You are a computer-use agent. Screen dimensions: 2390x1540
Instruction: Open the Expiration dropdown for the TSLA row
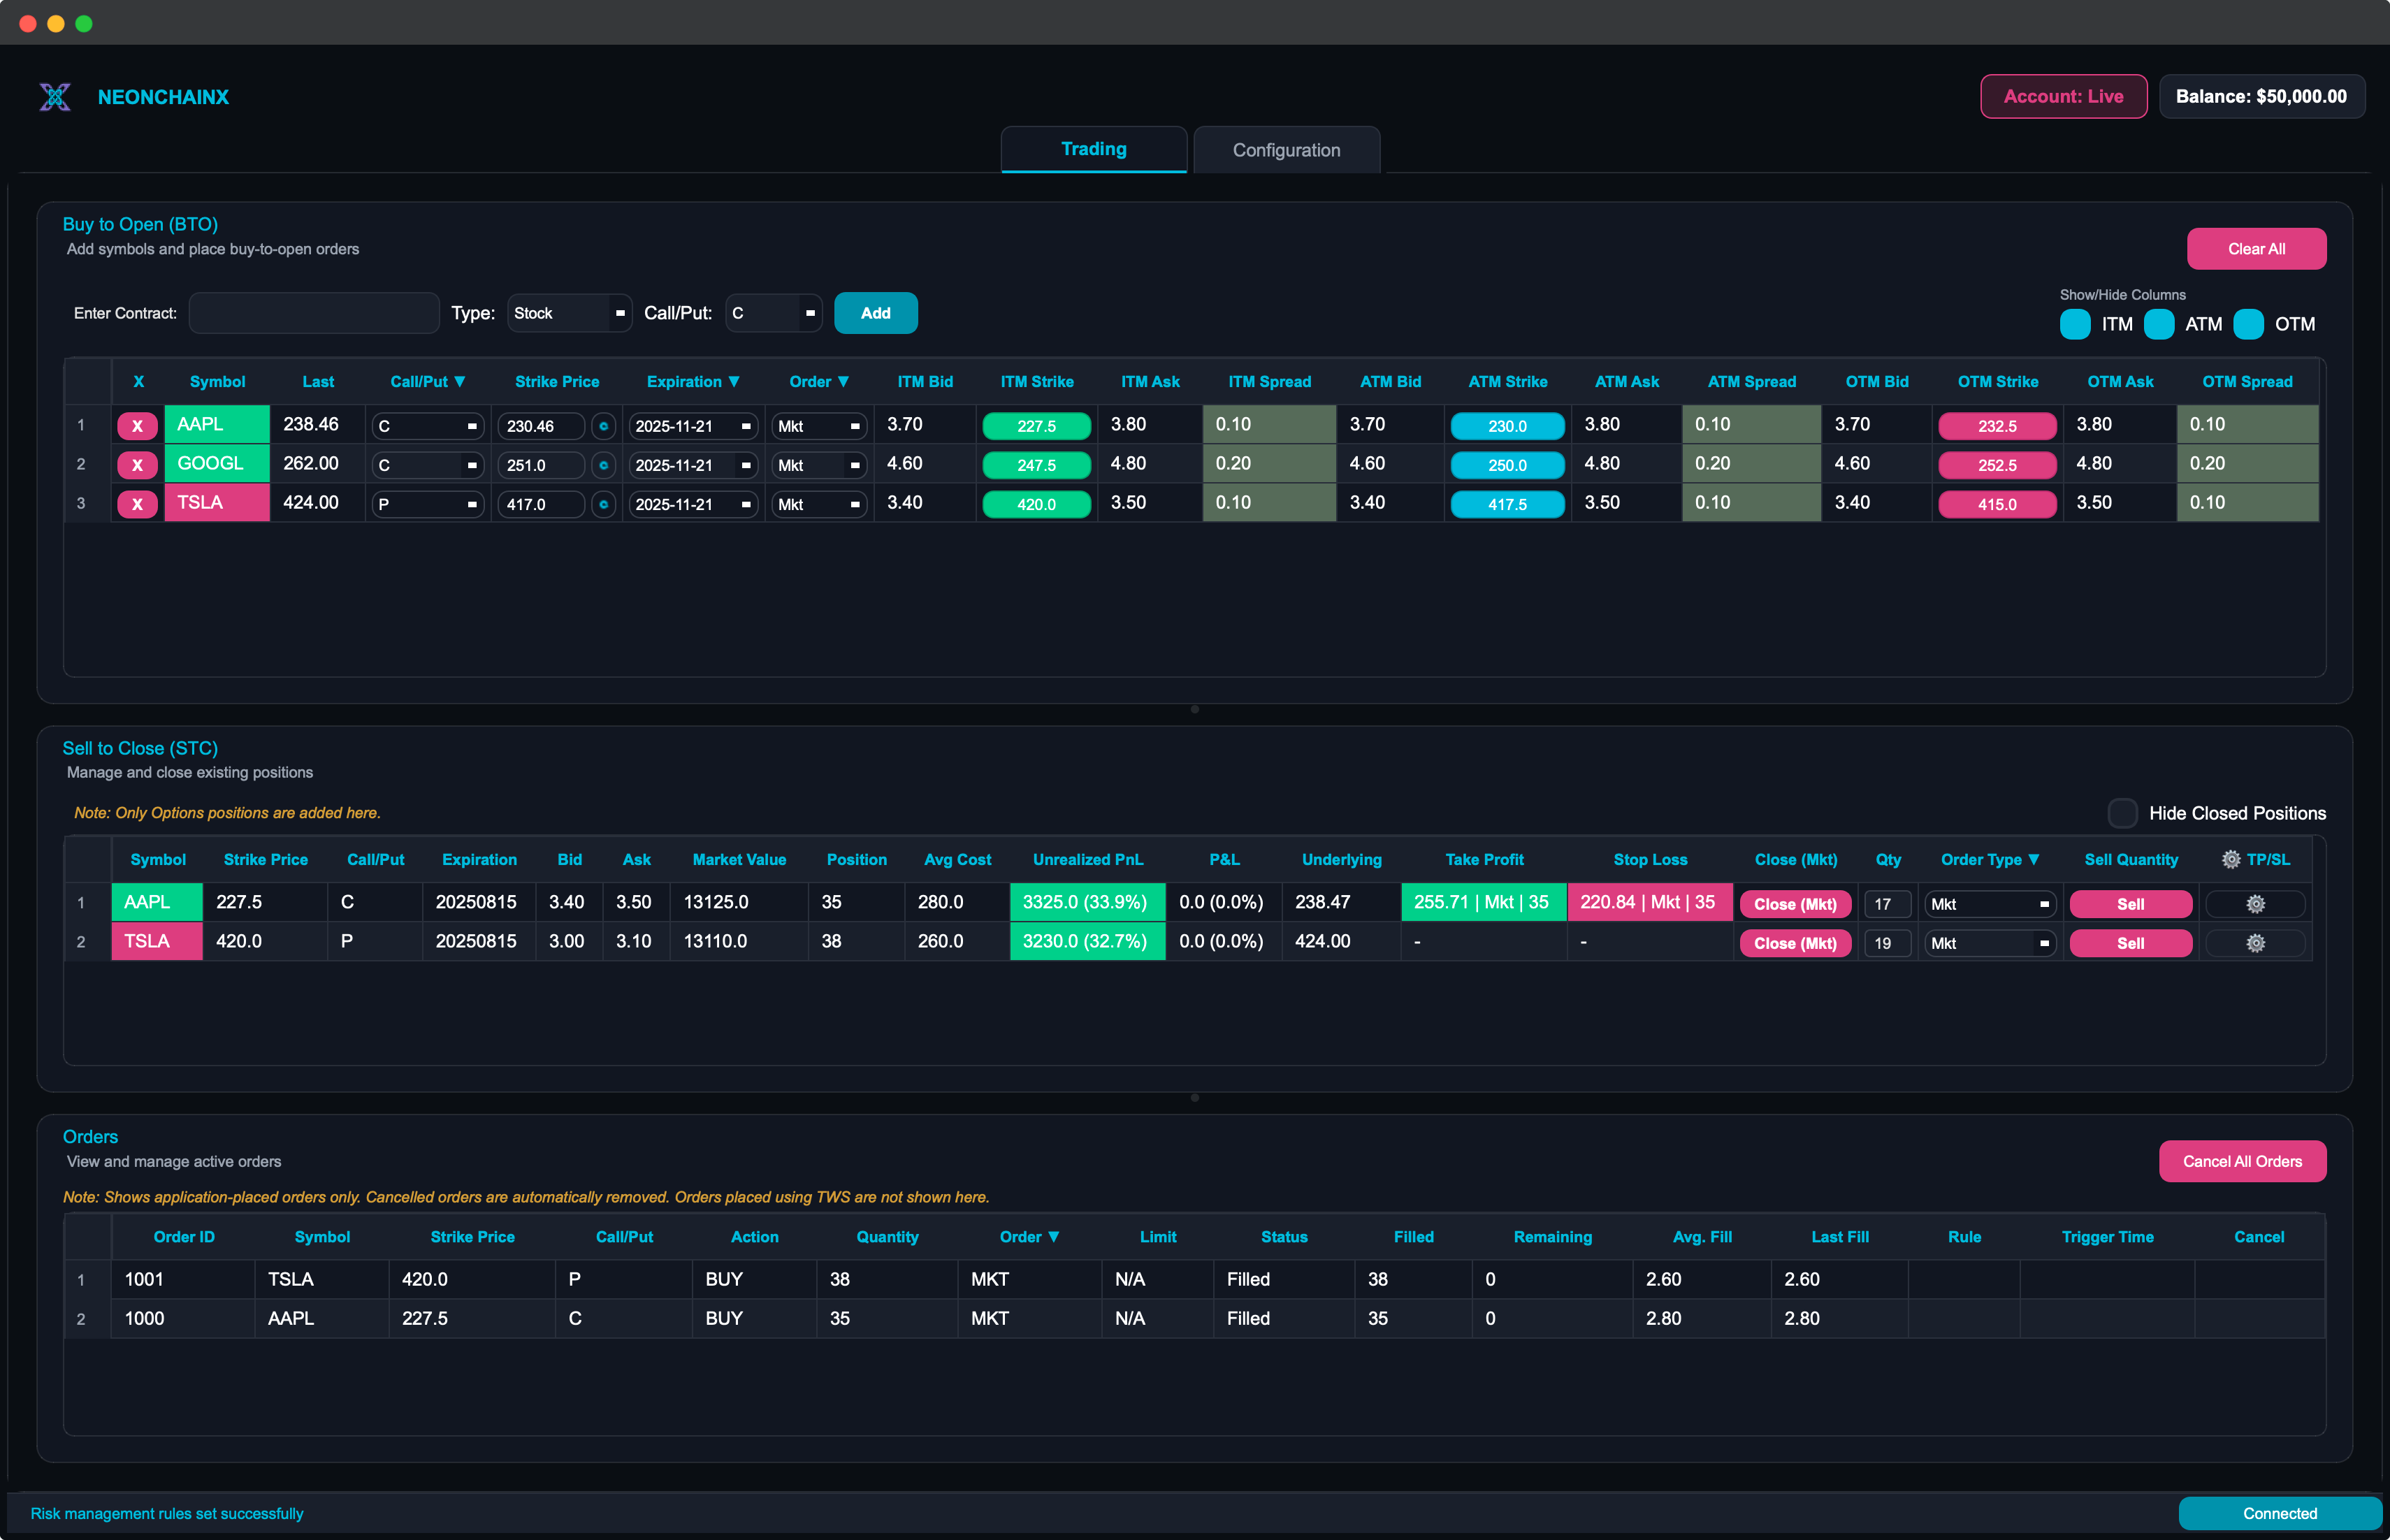(692, 504)
